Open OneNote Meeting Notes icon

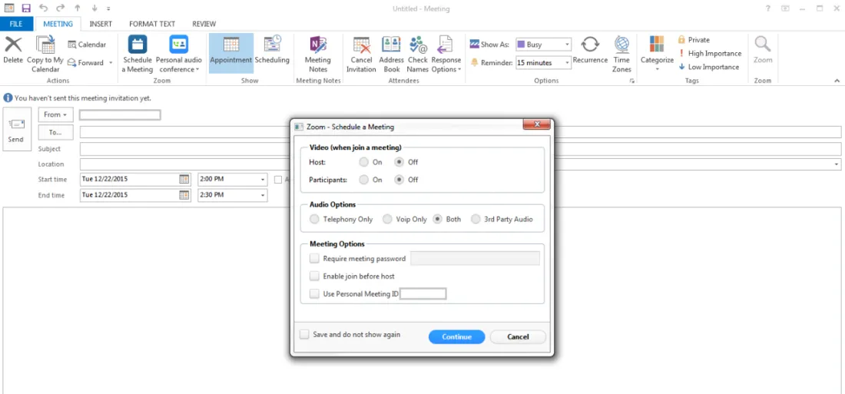click(318, 45)
